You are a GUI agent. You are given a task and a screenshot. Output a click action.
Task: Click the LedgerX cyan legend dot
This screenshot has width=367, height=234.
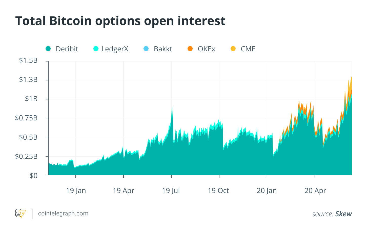pos(96,49)
